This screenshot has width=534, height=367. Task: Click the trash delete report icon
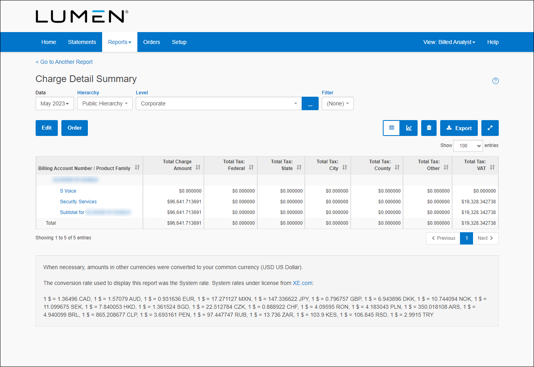coord(429,128)
